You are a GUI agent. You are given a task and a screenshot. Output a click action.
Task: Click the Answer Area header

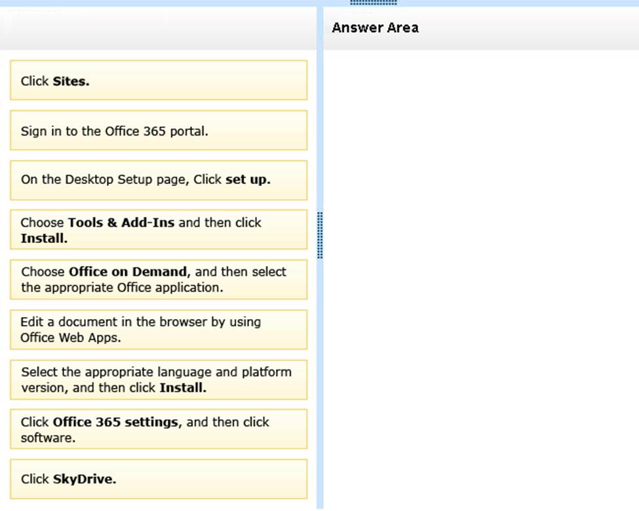[375, 28]
